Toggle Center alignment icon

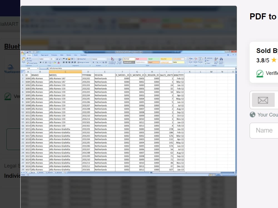click(66, 62)
